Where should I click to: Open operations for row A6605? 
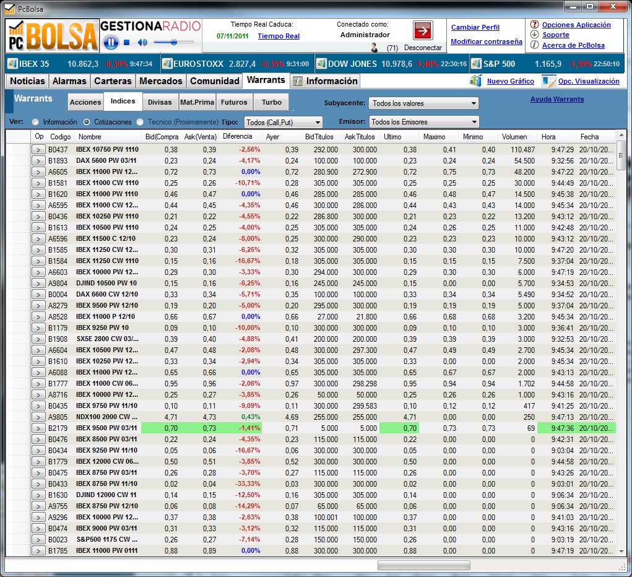39,171
